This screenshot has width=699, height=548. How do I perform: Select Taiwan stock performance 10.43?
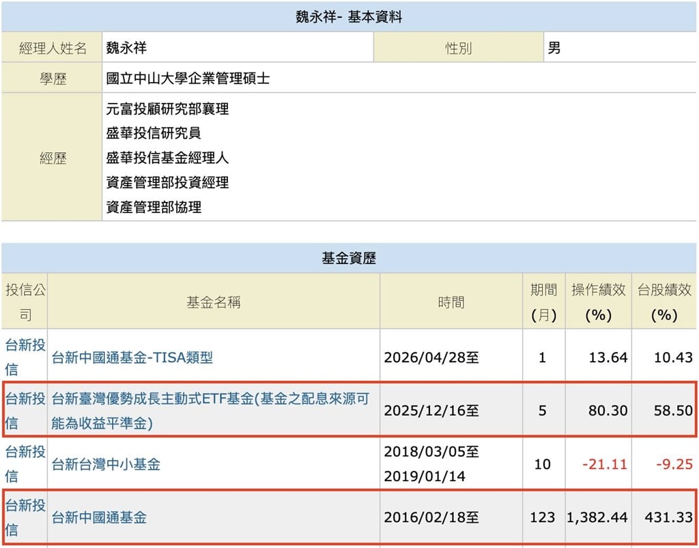point(673,358)
